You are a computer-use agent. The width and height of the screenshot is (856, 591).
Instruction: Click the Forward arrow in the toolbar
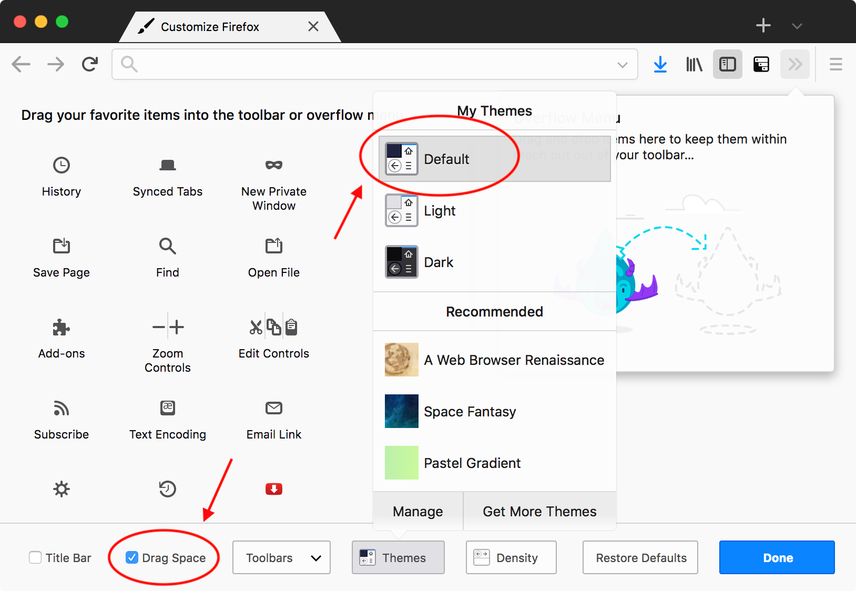point(55,64)
